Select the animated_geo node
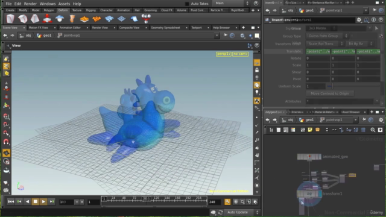 [309, 157]
